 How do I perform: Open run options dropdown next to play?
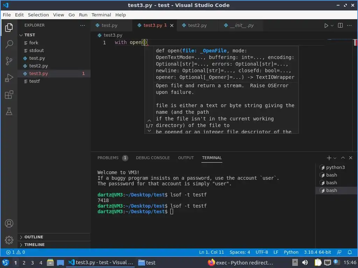[332, 25]
